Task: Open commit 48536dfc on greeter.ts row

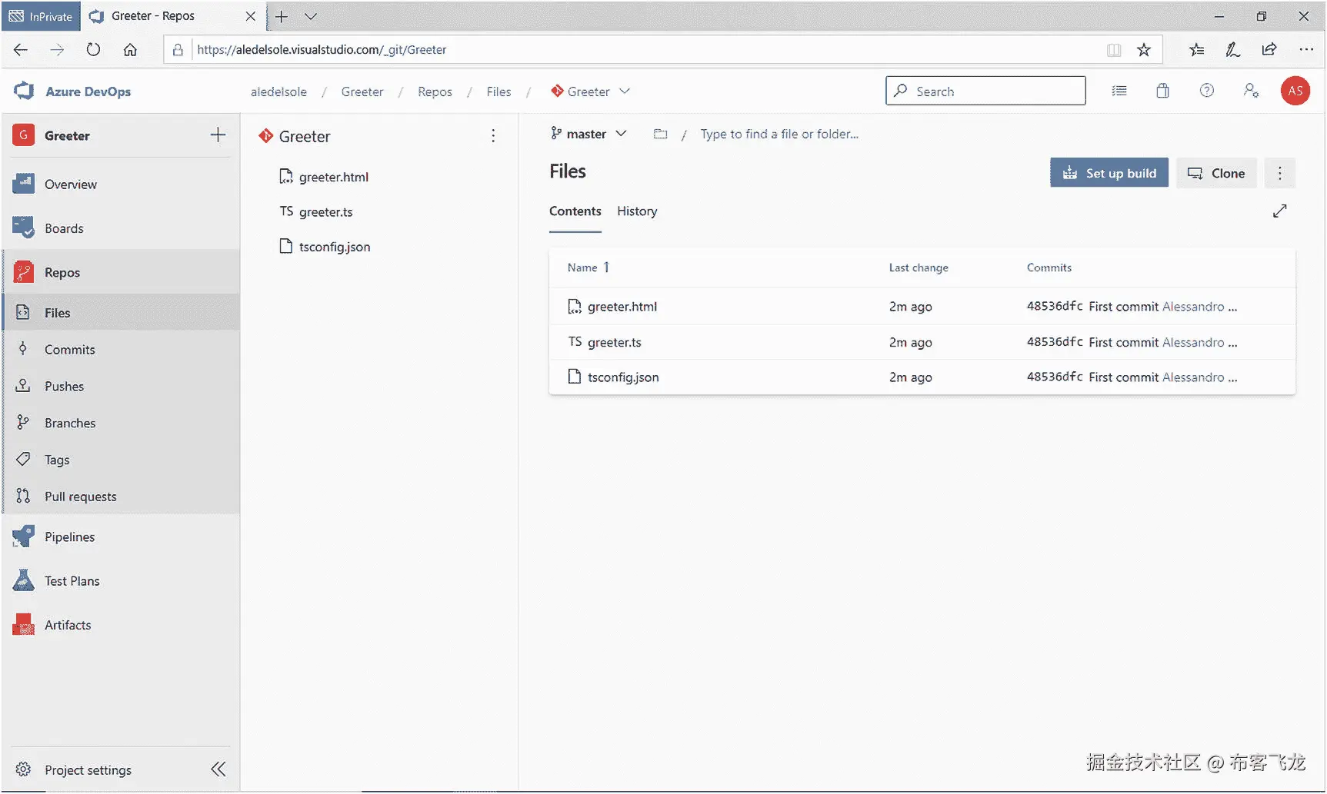Action: click(1055, 342)
